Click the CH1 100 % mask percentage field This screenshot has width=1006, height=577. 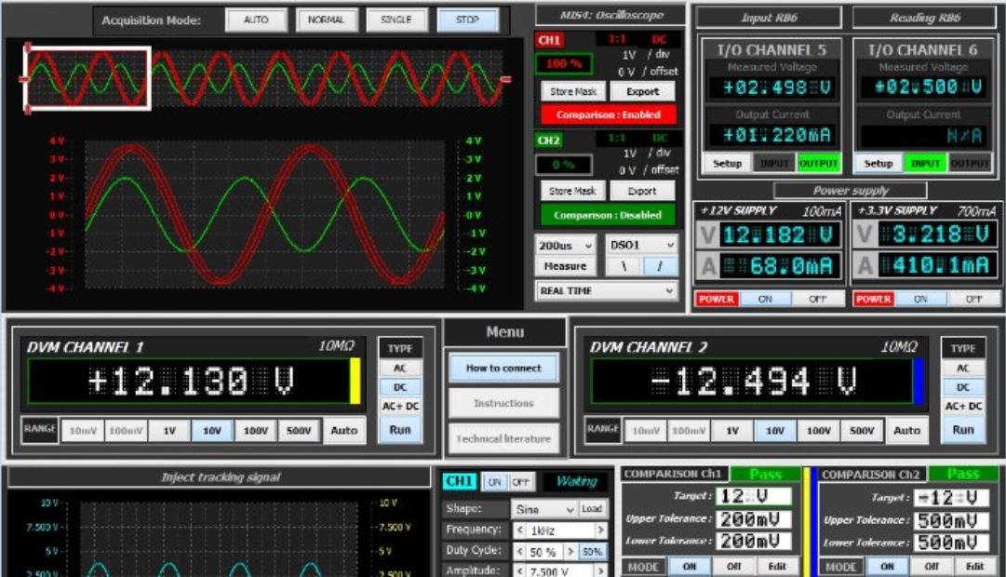(x=564, y=64)
